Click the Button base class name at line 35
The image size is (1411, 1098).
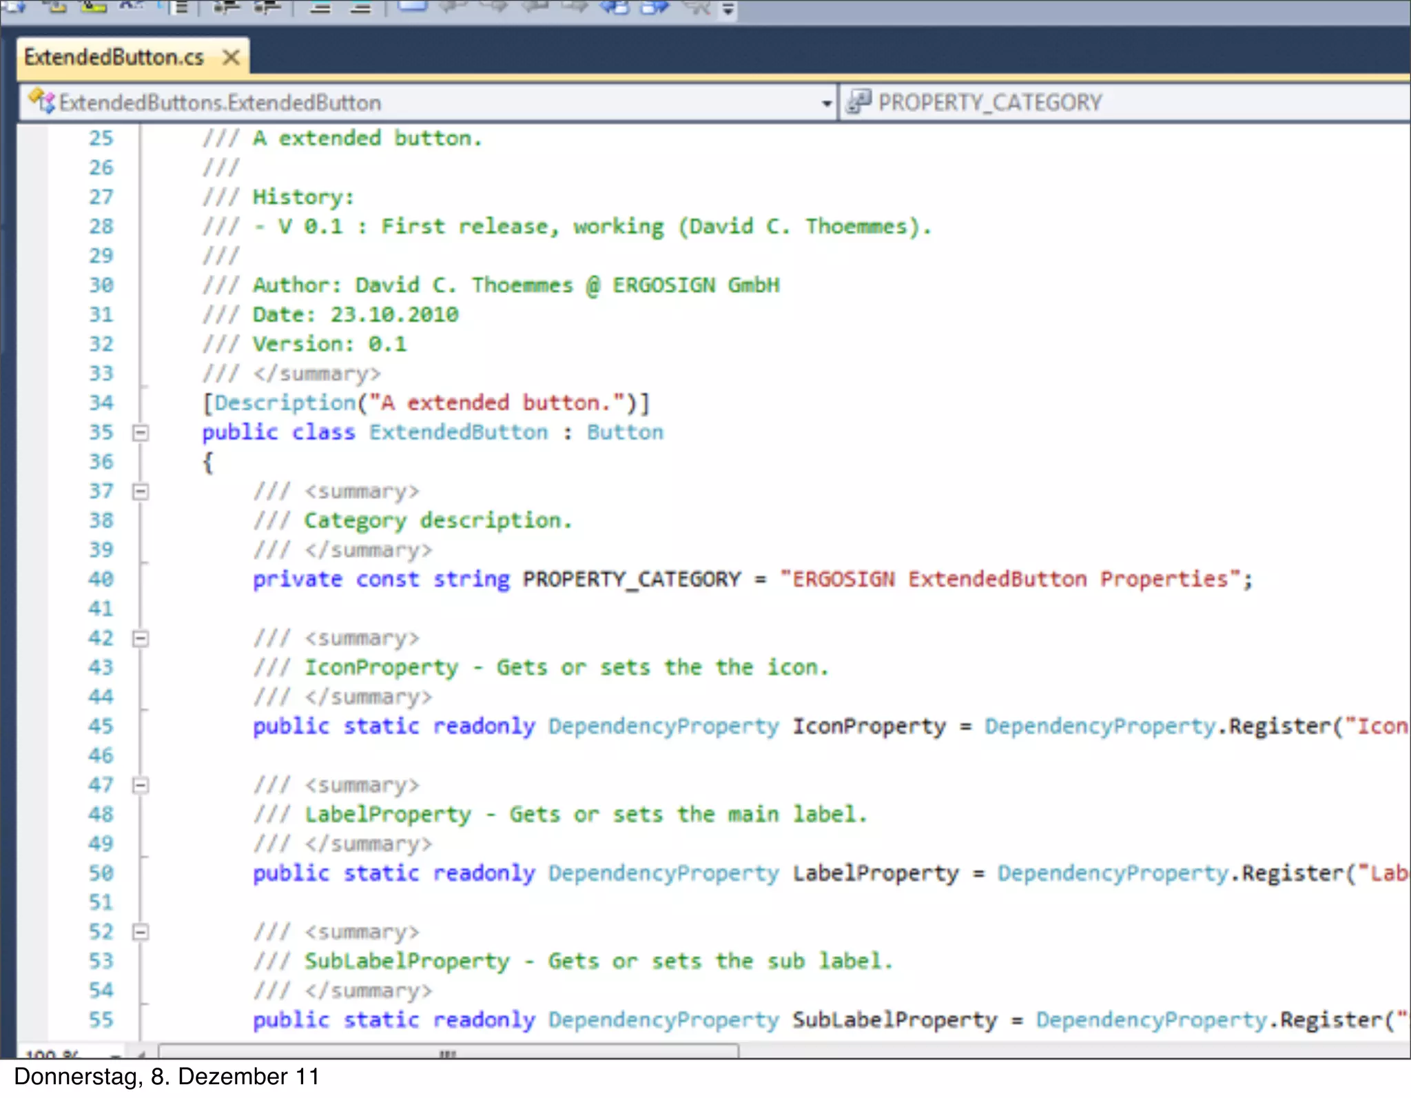[x=625, y=432]
